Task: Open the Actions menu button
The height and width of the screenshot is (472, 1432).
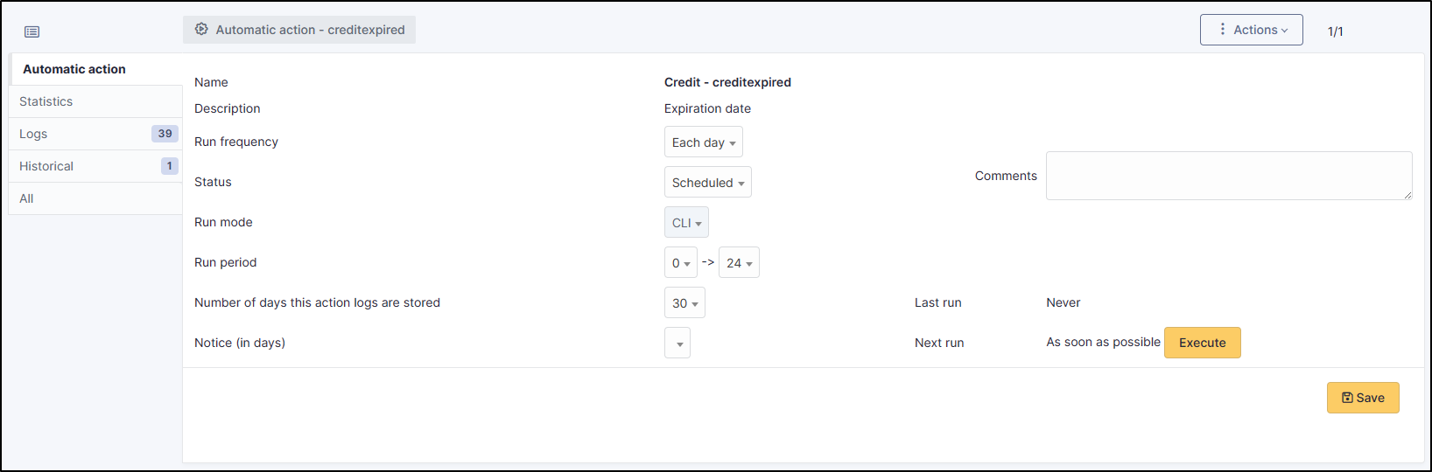Action: (1251, 30)
